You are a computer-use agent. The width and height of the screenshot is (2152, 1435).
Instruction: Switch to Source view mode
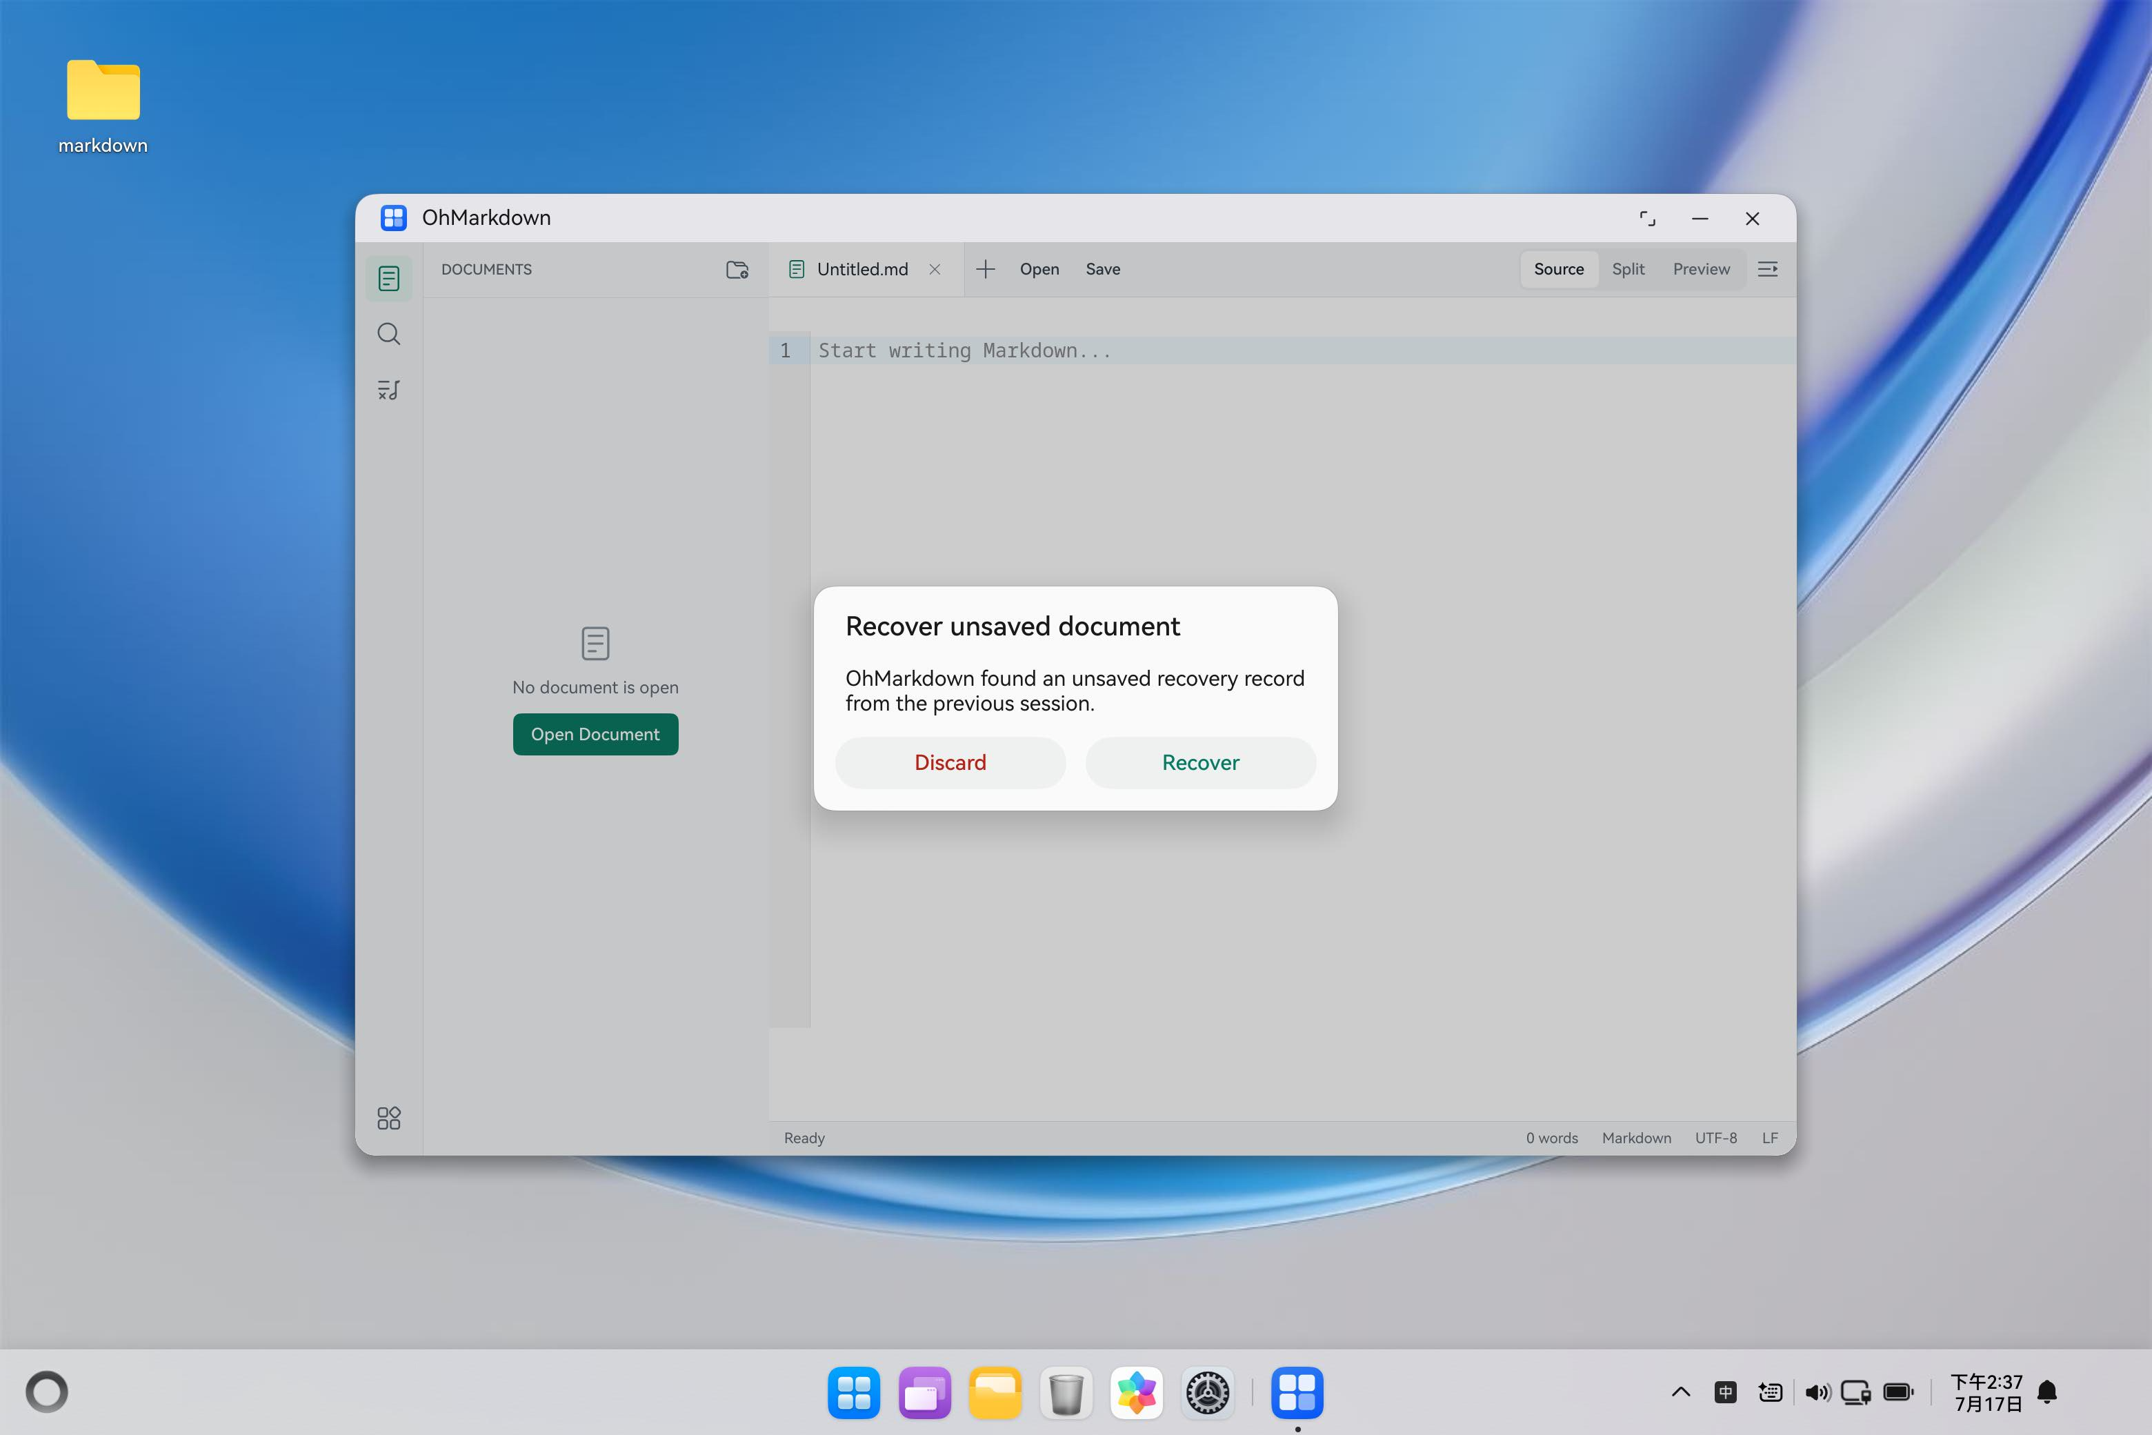click(1558, 269)
